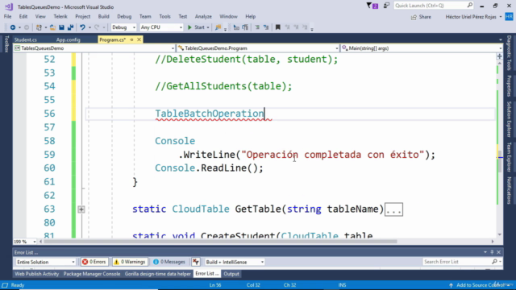Click the Search Error List magnifier icon
Screen dimensions: 516x290
[494, 262]
